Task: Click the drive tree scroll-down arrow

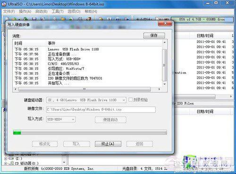Action: (64, 162)
